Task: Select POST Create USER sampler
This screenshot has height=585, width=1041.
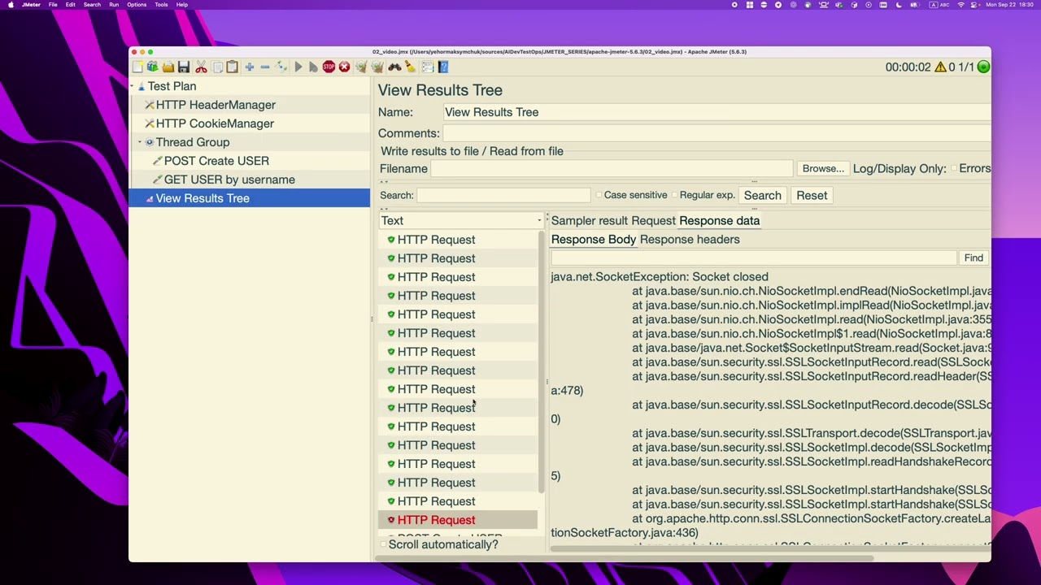Action: 216,161
